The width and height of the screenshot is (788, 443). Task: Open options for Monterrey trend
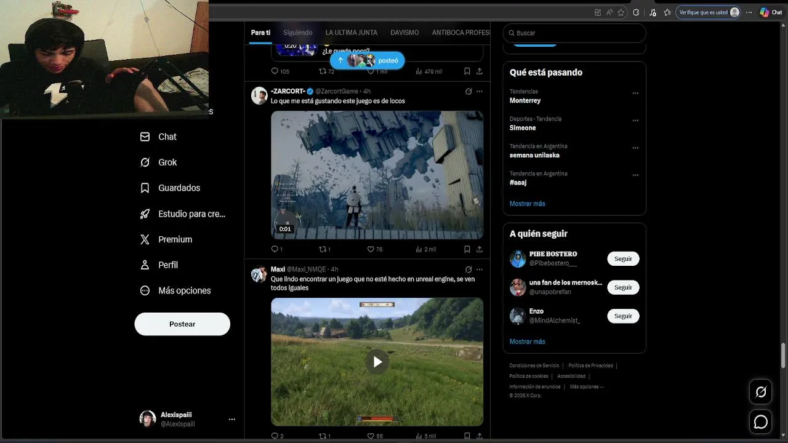click(x=635, y=94)
